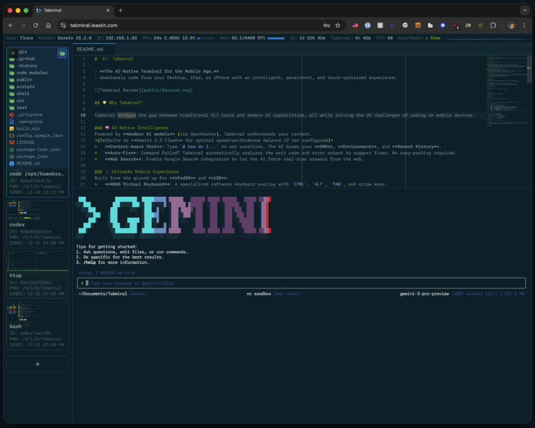This screenshot has height=428, width=535.
Task: Click the node icon beside package.json
Action: [x=11, y=156]
